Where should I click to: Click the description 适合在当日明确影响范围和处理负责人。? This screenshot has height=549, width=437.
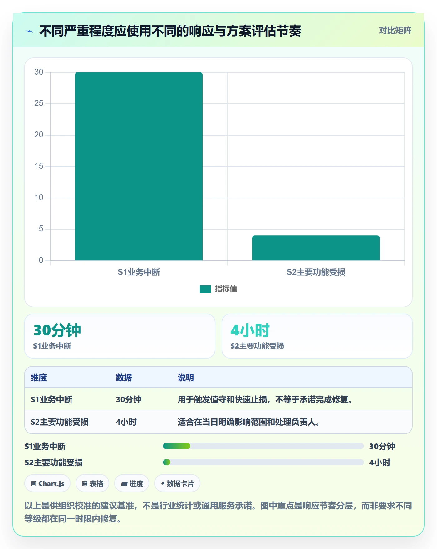pos(249,422)
